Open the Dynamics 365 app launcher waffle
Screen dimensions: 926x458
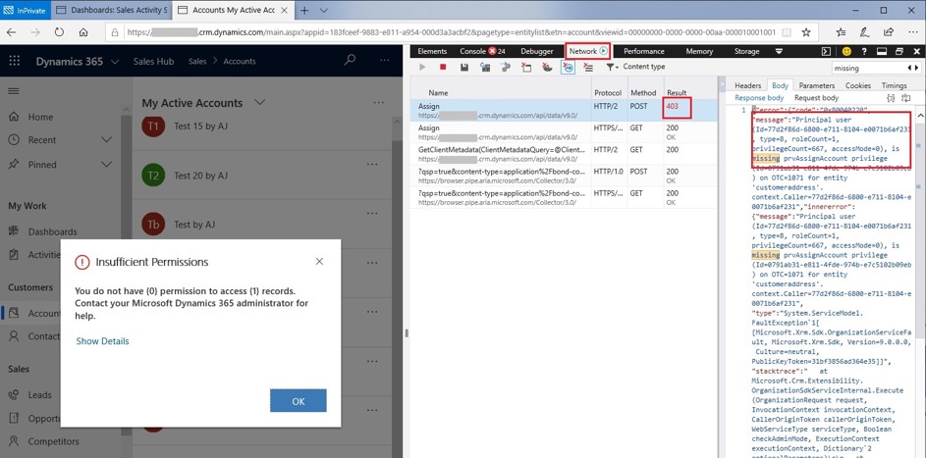coord(15,61)
